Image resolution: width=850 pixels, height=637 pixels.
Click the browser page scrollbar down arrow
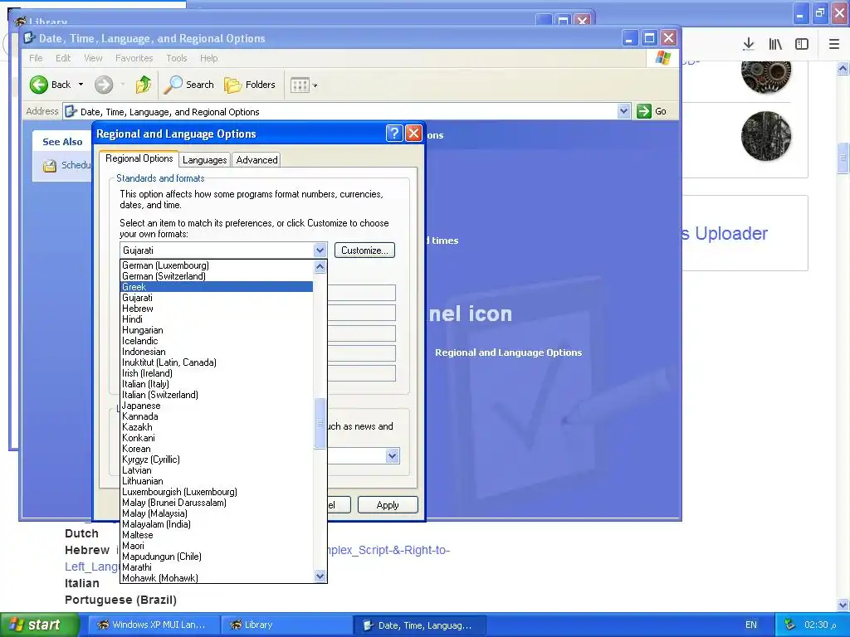click(843, 605)
